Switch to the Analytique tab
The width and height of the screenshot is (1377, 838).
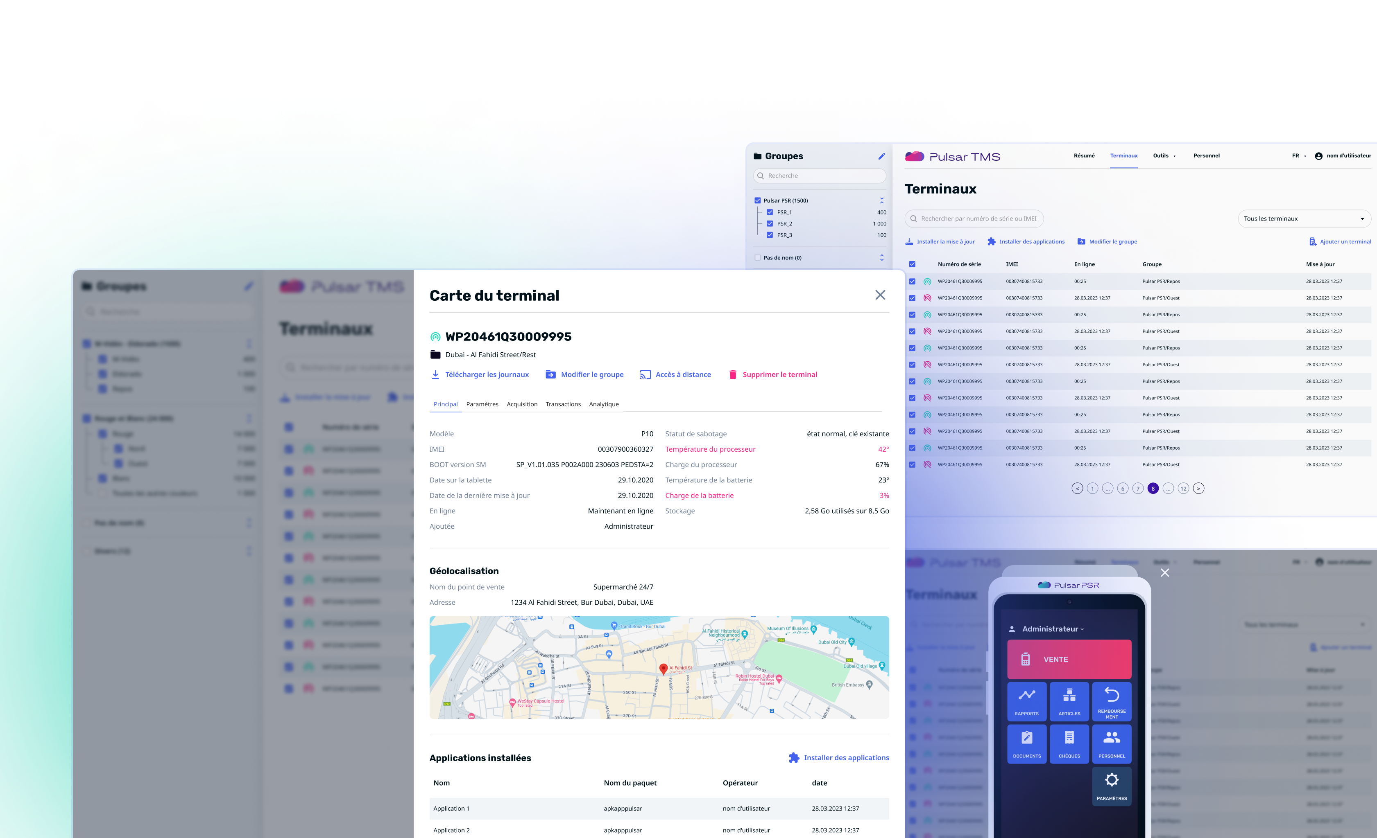click(604, 404)
